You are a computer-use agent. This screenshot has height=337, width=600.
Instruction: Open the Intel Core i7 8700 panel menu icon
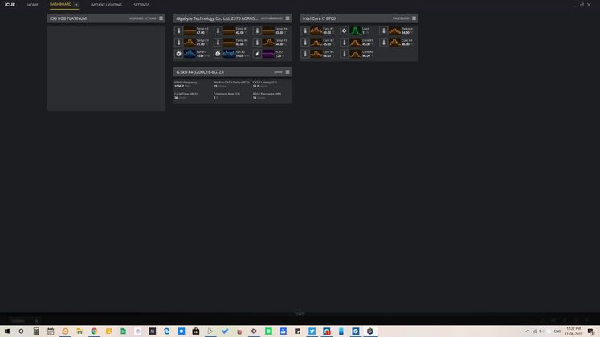(x=414, y=18)
